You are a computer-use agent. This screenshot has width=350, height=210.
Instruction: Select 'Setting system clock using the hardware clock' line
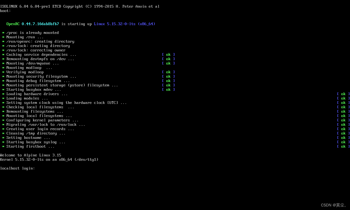click(x=65, y=103)
